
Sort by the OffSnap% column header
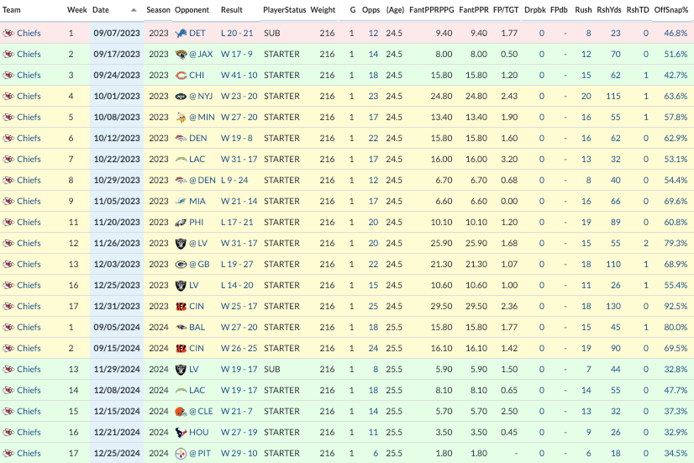point(671,10)
